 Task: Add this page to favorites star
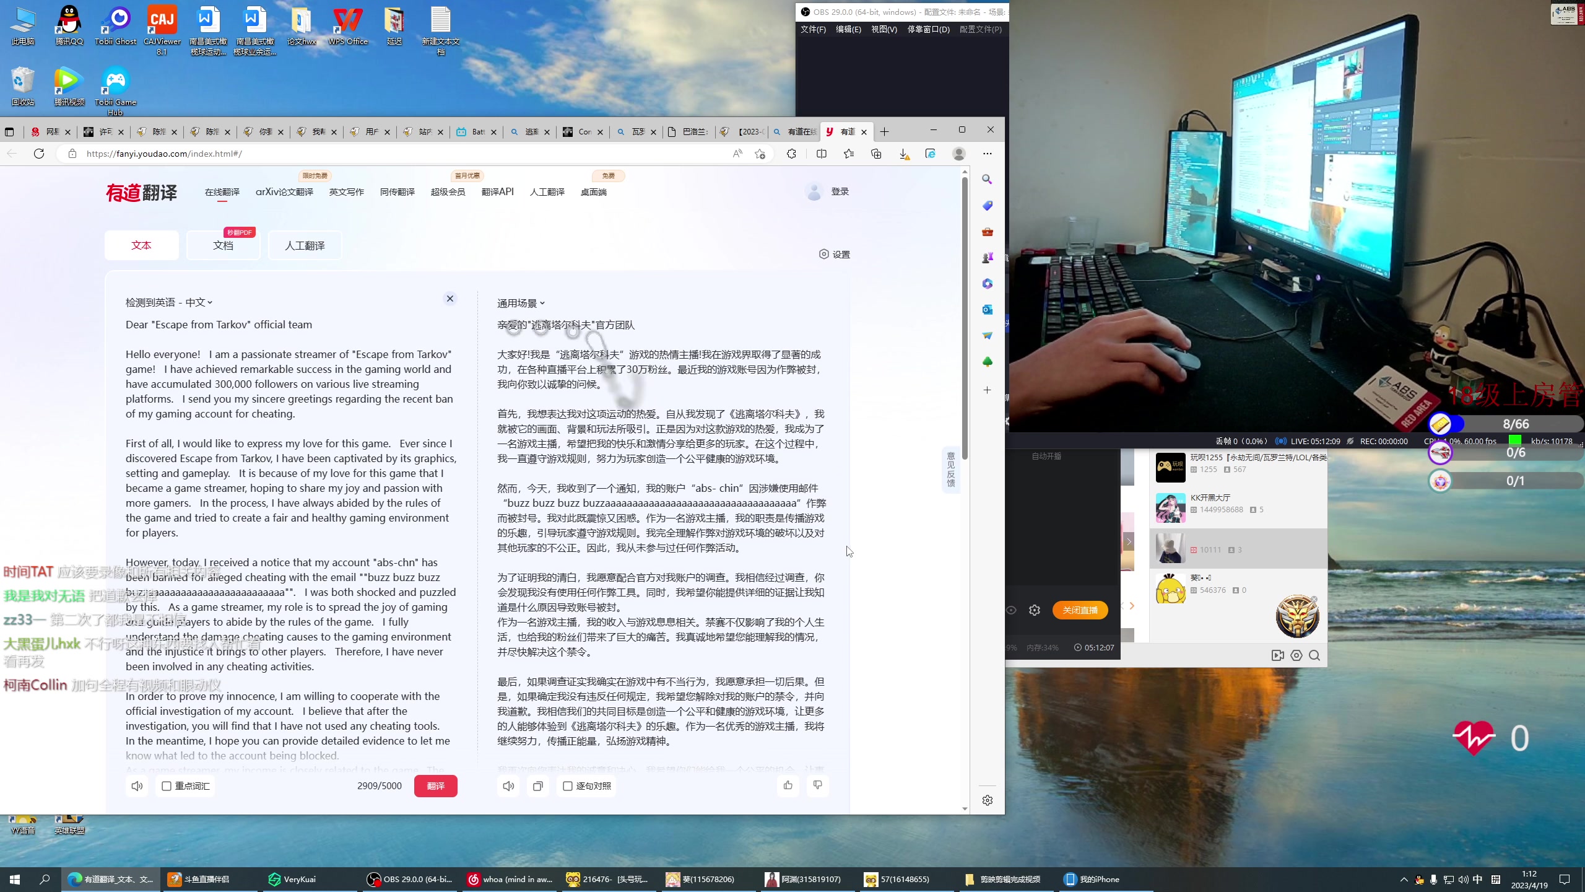(x=760, y=154)
